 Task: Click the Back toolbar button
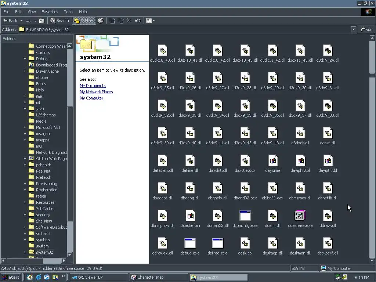point(10,21)
